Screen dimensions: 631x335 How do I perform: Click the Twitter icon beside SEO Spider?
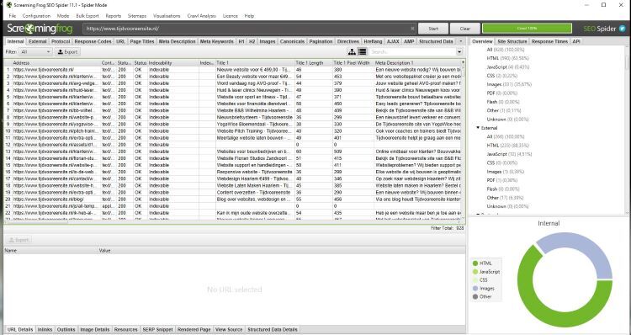pos(623,29)
